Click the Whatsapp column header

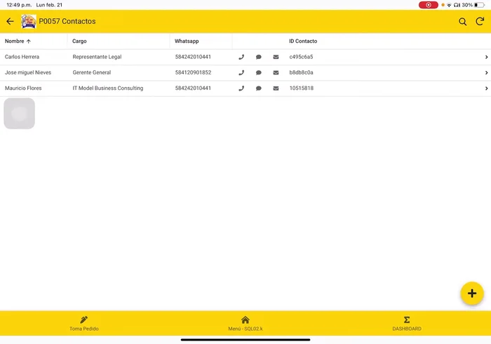point(187,41)
